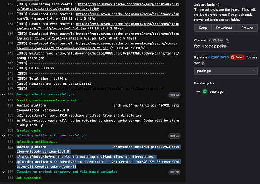Click 'Cleaning up project directory' header text
260x184 pixels.
(x=67, y=172)
